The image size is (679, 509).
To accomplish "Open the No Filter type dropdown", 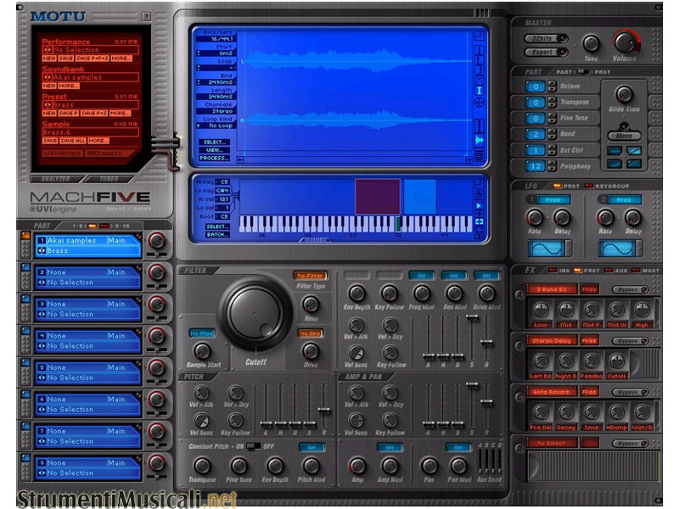I will [x=310, y=276].
